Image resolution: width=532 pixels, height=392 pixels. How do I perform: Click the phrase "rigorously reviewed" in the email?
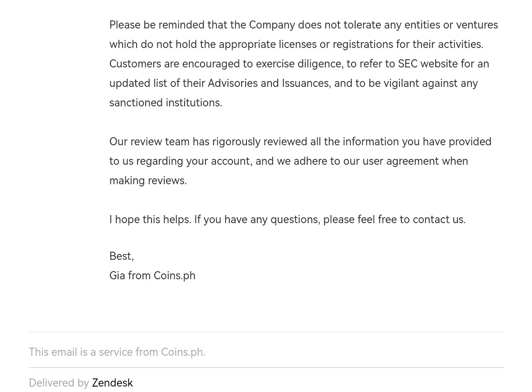[x=260, y=142]
